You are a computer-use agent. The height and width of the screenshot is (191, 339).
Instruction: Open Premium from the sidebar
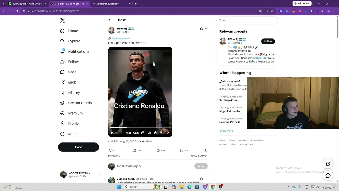[x=72, y=113]
